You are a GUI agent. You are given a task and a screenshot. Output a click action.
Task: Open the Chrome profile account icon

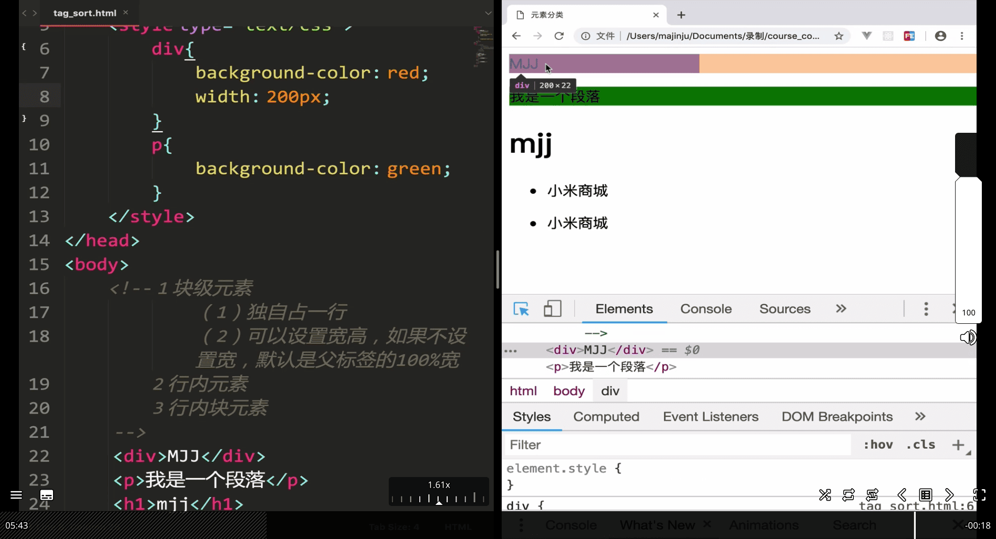click(941, 36)
